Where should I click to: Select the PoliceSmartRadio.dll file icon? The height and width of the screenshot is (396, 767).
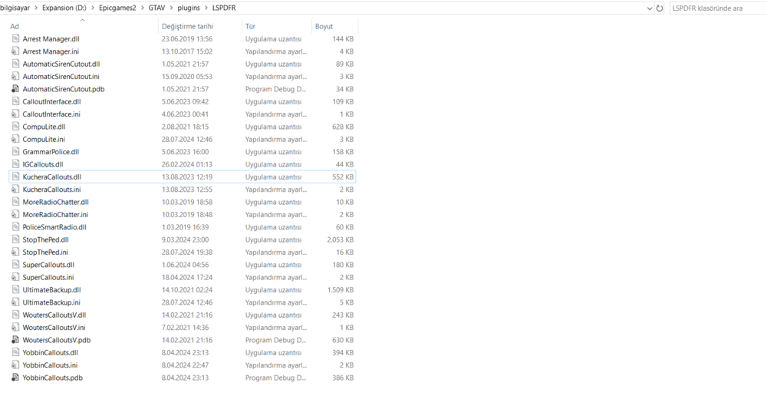point(15,227)
